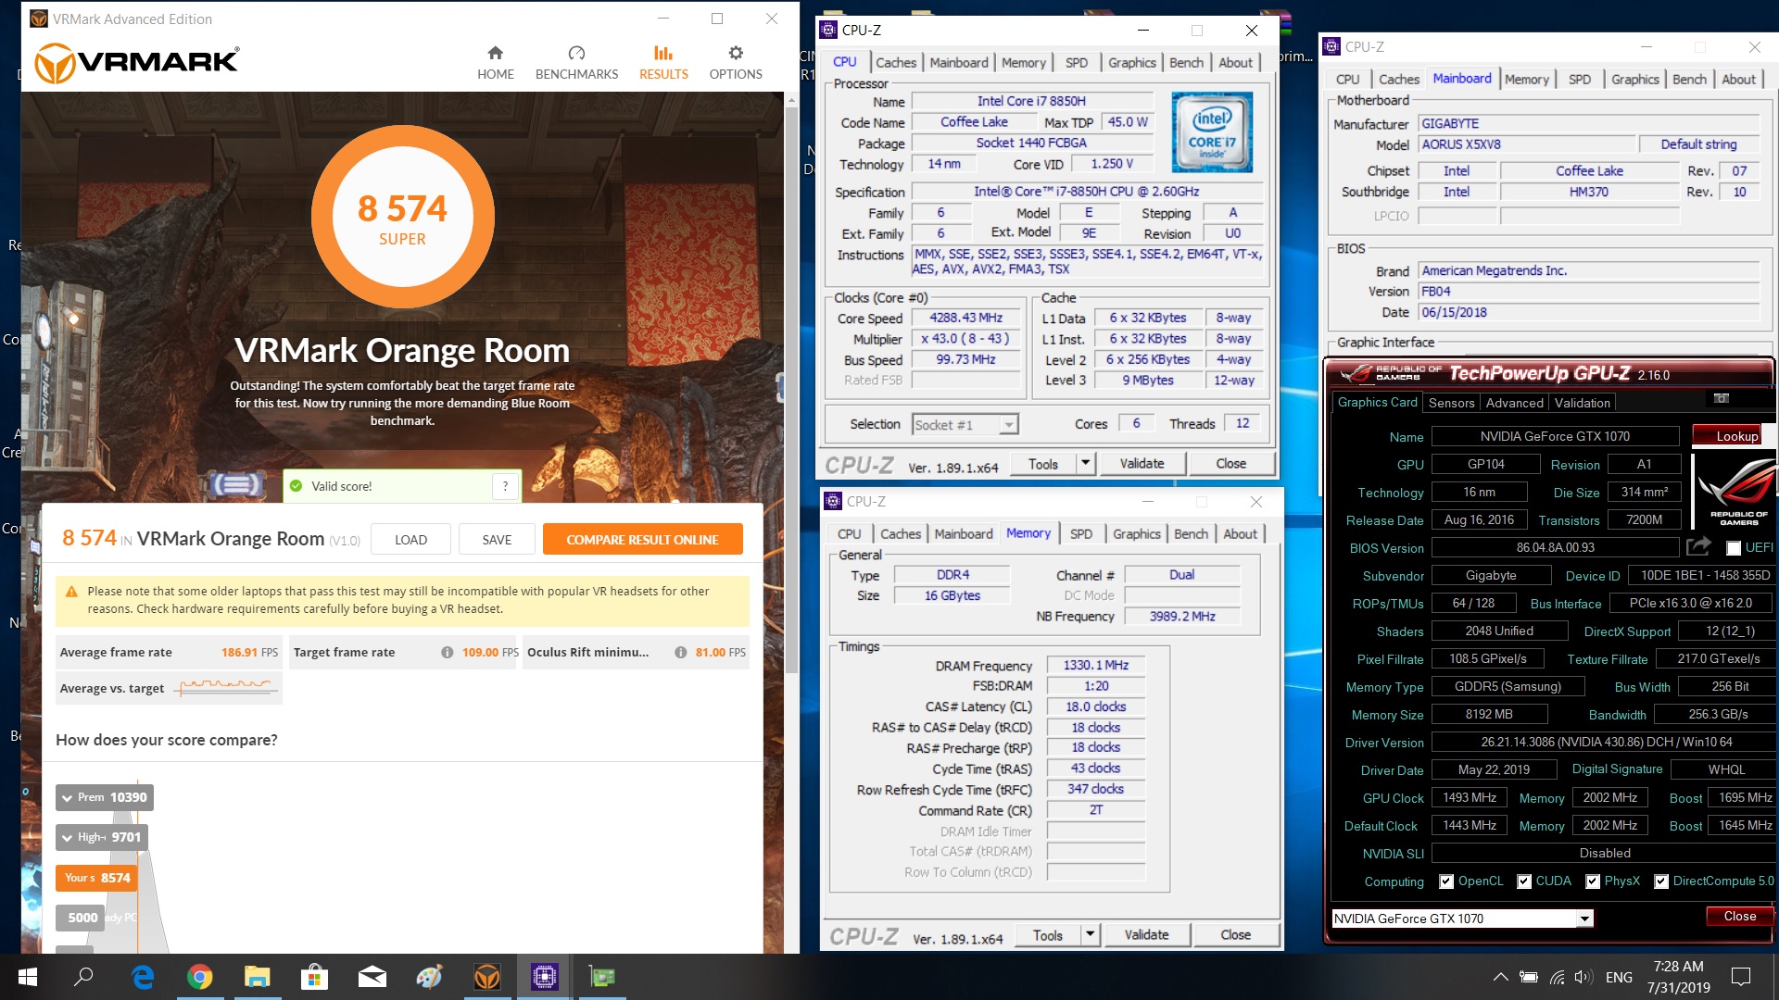Click the 5000 score marker
This screenshot has width=1779, height=1000.
(82, 918)
